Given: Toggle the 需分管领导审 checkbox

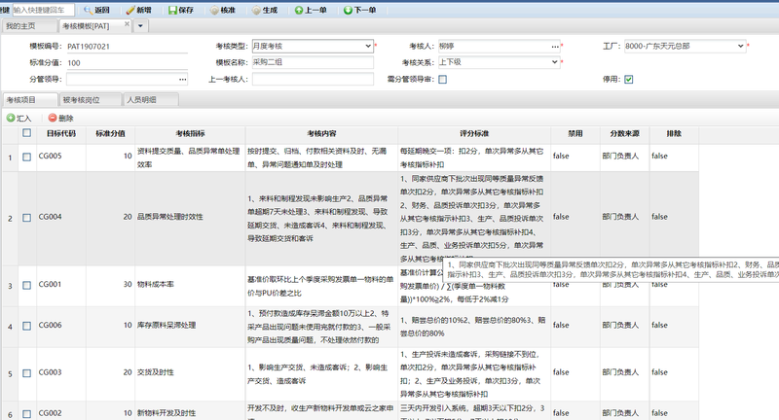Looking at the screenshot, I should click(443, 79).
